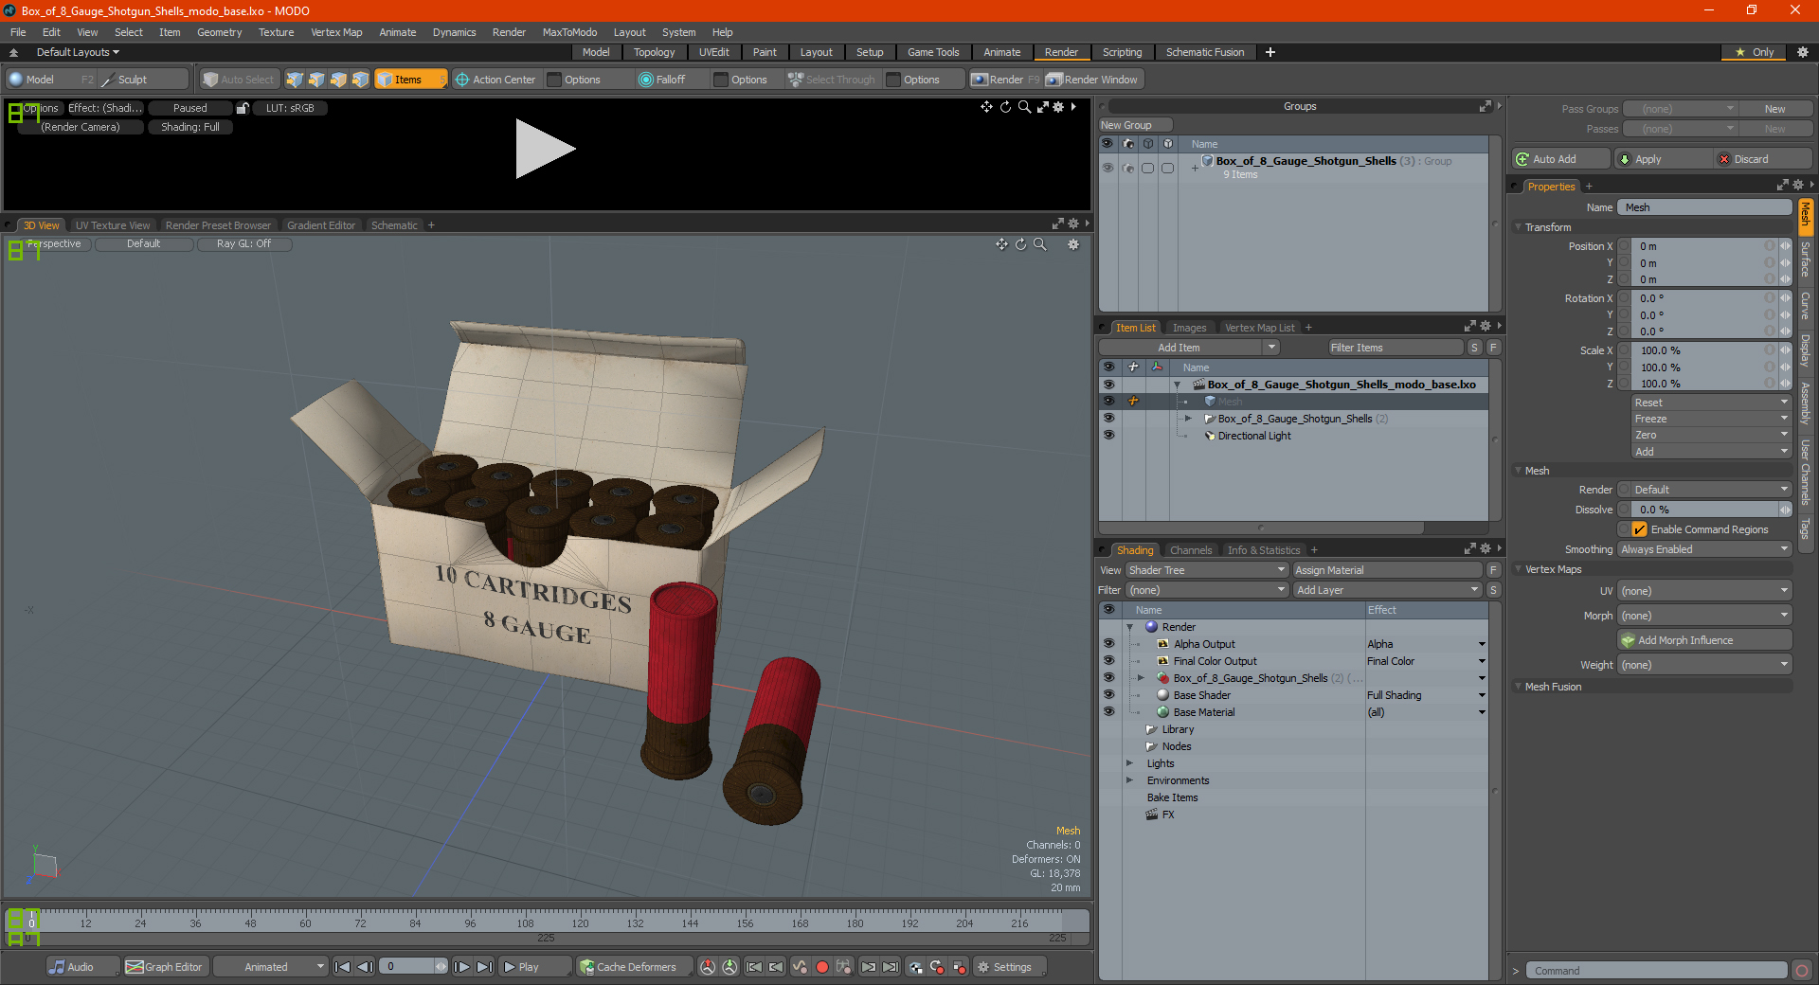Click the 3D viewport zoom magnifier icon
The image size is (1819, 985).
1040,244
